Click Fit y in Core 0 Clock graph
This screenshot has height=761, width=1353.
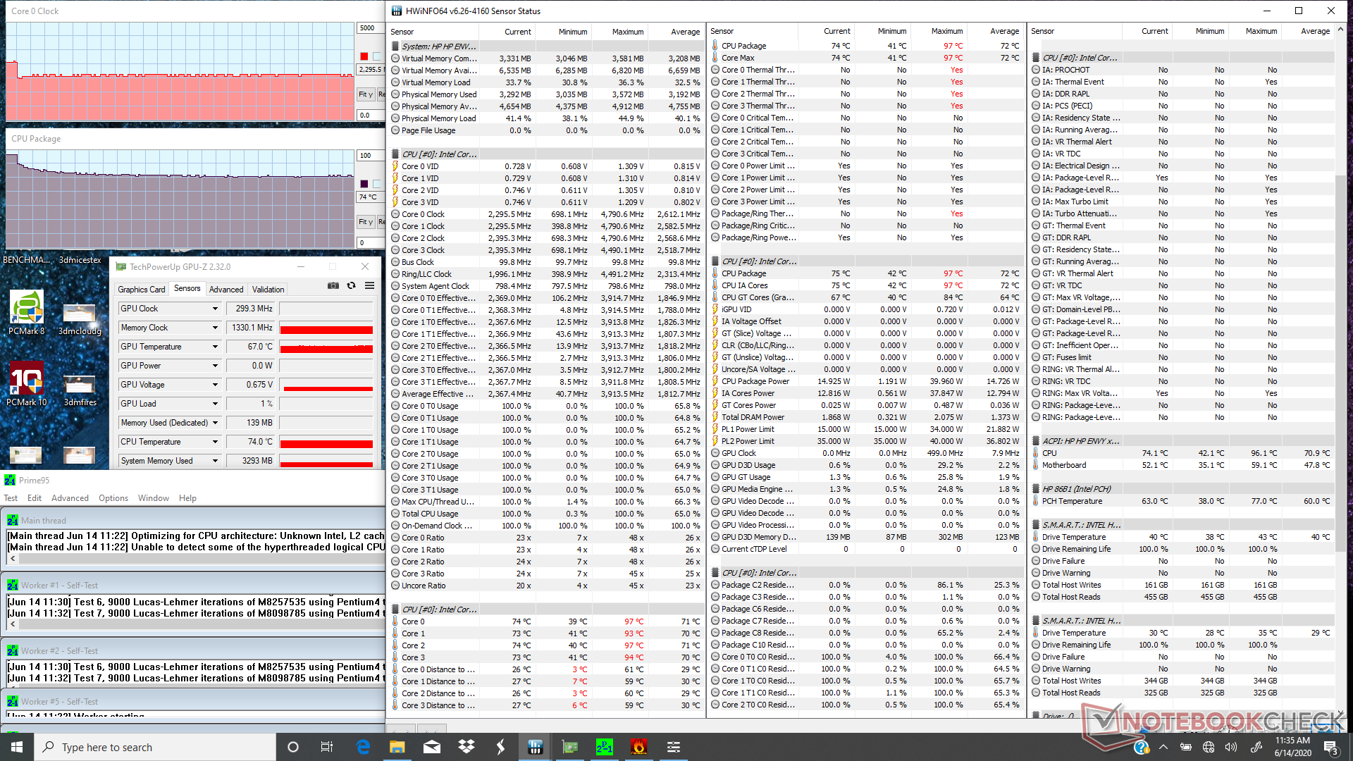(x=366, y=94)
